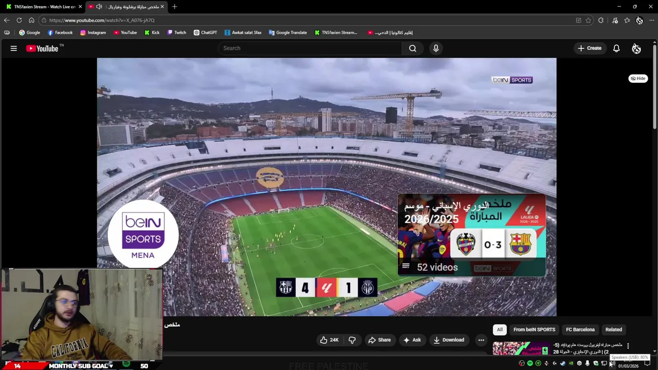Open more actions menu next to Download

481,340
